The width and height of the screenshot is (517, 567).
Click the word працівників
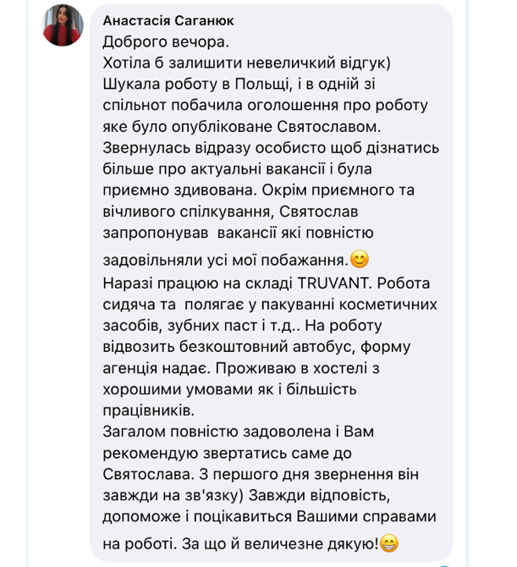(149, 410)
